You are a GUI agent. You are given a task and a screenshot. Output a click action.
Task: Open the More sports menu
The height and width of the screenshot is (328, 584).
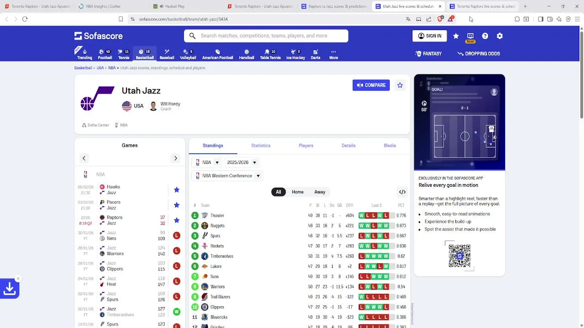(x=334, y=54)
